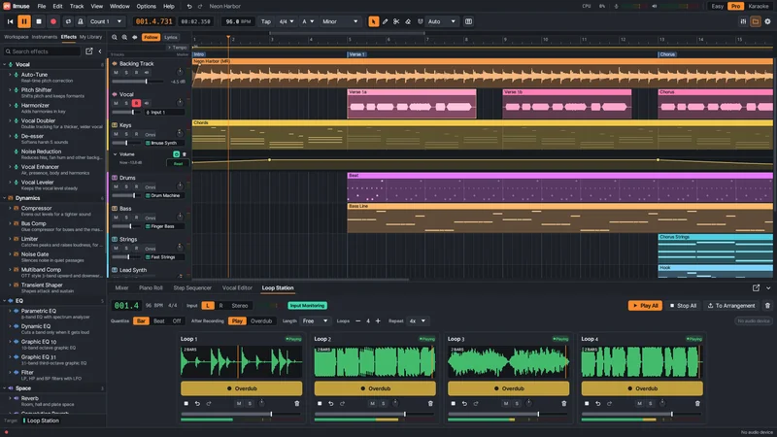Switch to the My Library tab

pyautogui.click(x=90, y=37)
